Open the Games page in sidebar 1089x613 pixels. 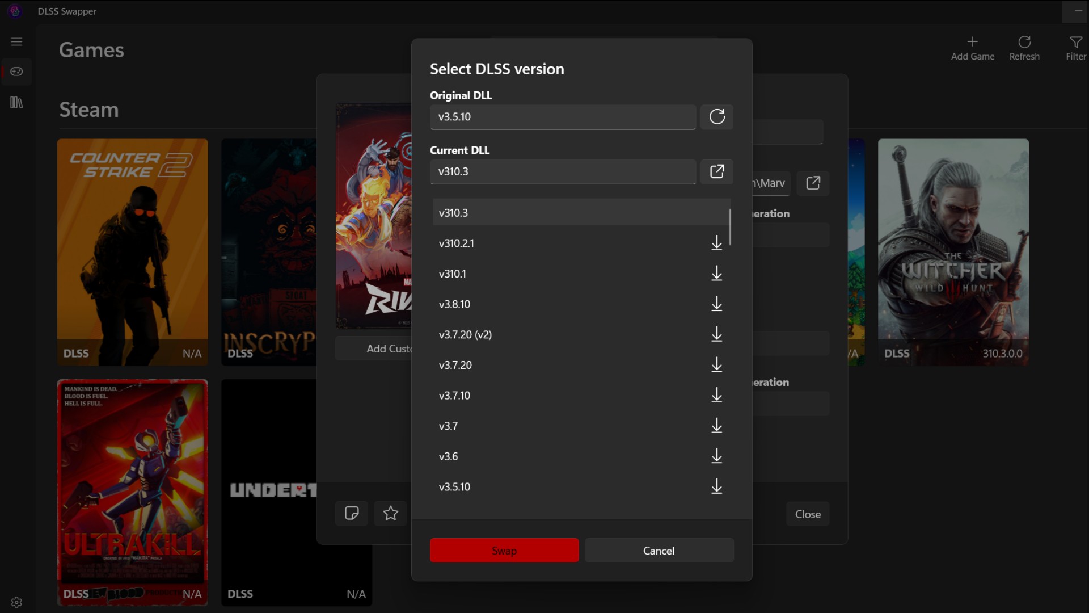pyautogui.click(x=16, y=72)
